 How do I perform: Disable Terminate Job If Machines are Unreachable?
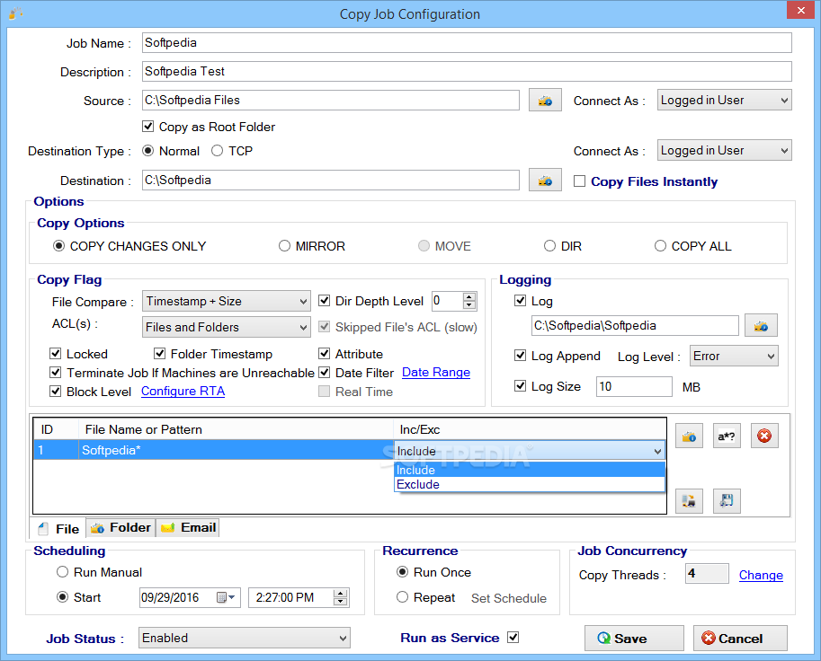[x=55, y=373]
